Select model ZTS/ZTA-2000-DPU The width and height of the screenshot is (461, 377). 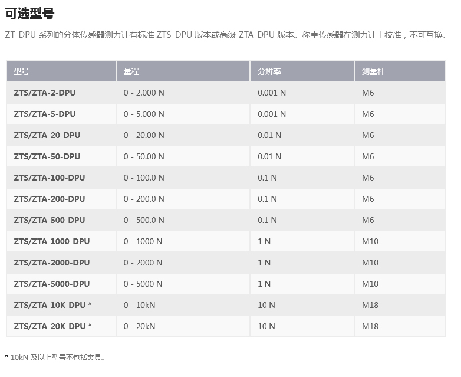52,263
